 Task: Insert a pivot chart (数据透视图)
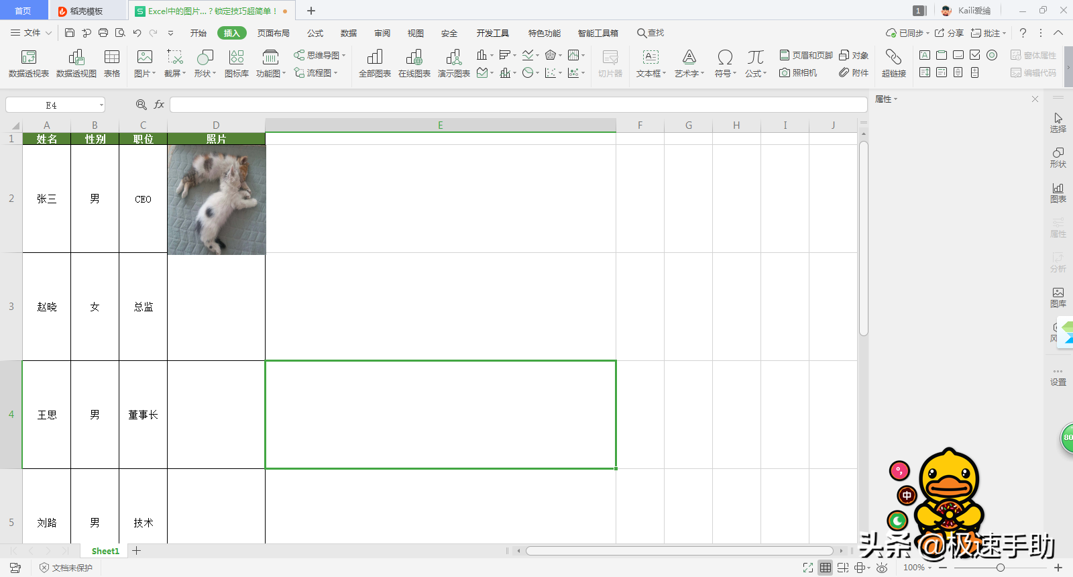pyautogui.click(x=76, y=64)
